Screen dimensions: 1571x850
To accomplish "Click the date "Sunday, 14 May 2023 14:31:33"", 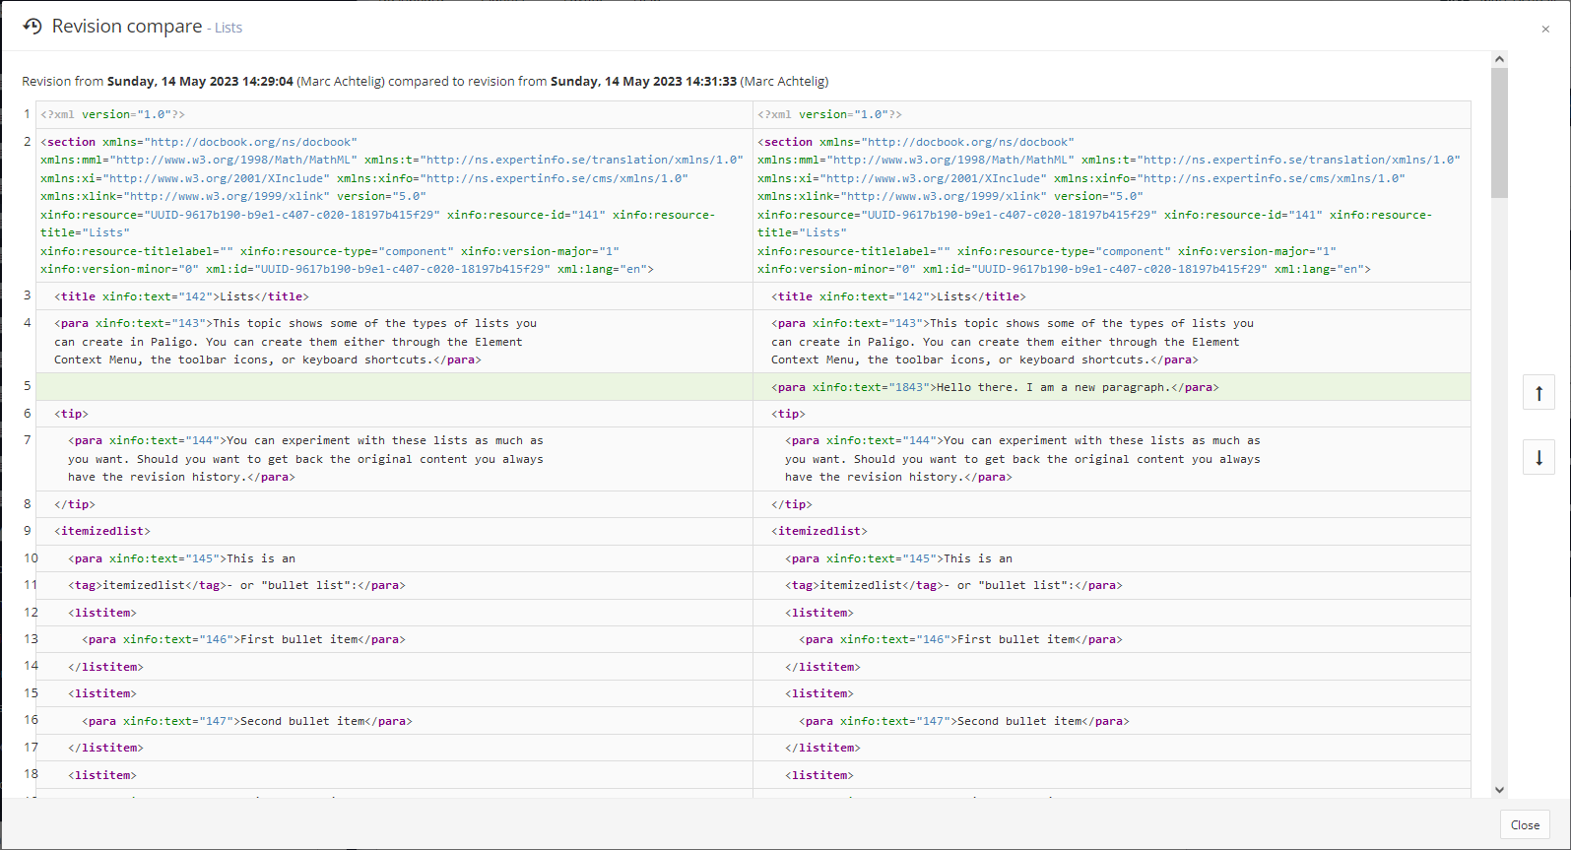I will pyautogui.click(x=643, y=81).
